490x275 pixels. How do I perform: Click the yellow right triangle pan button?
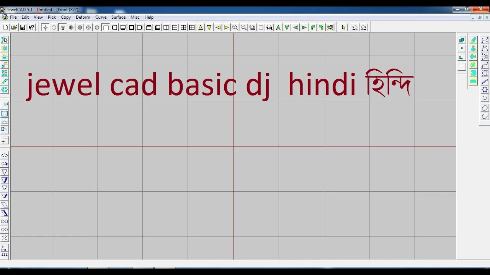tap(226, 27)
